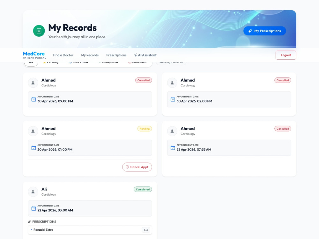This screenshot has width=319, height=239.
Task: Click the '30 Apr 2026, 09:00 PM' date text
Action: pyautogui.click(x=55, y=101)
